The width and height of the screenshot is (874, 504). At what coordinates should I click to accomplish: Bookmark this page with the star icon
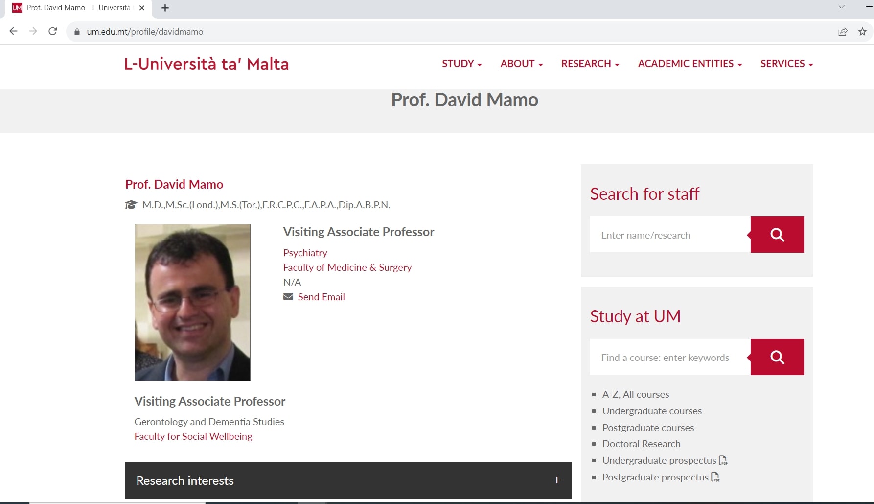pyautogui.click(x=862, y=32)
